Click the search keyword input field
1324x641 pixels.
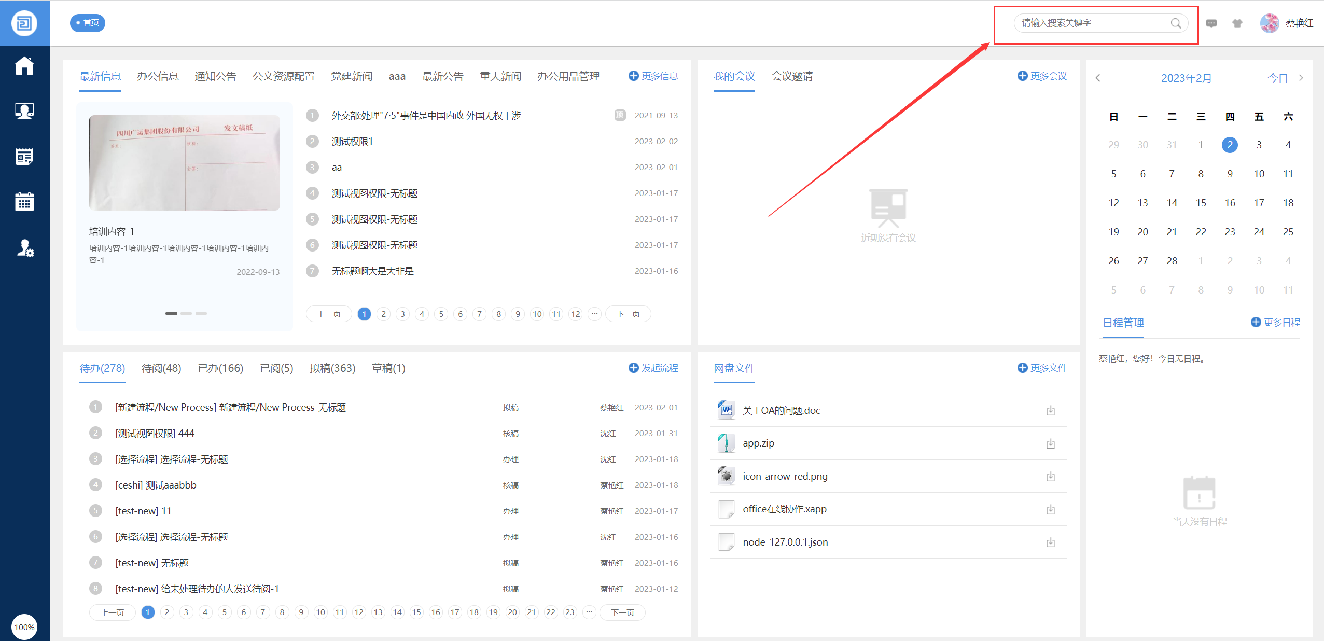[x=1089, y=23]
